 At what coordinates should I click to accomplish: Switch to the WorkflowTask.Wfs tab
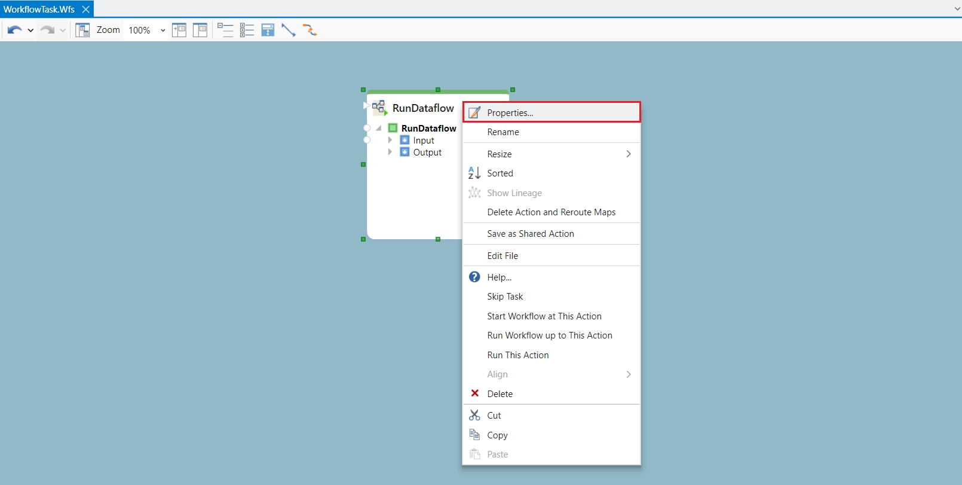point(39,9)
